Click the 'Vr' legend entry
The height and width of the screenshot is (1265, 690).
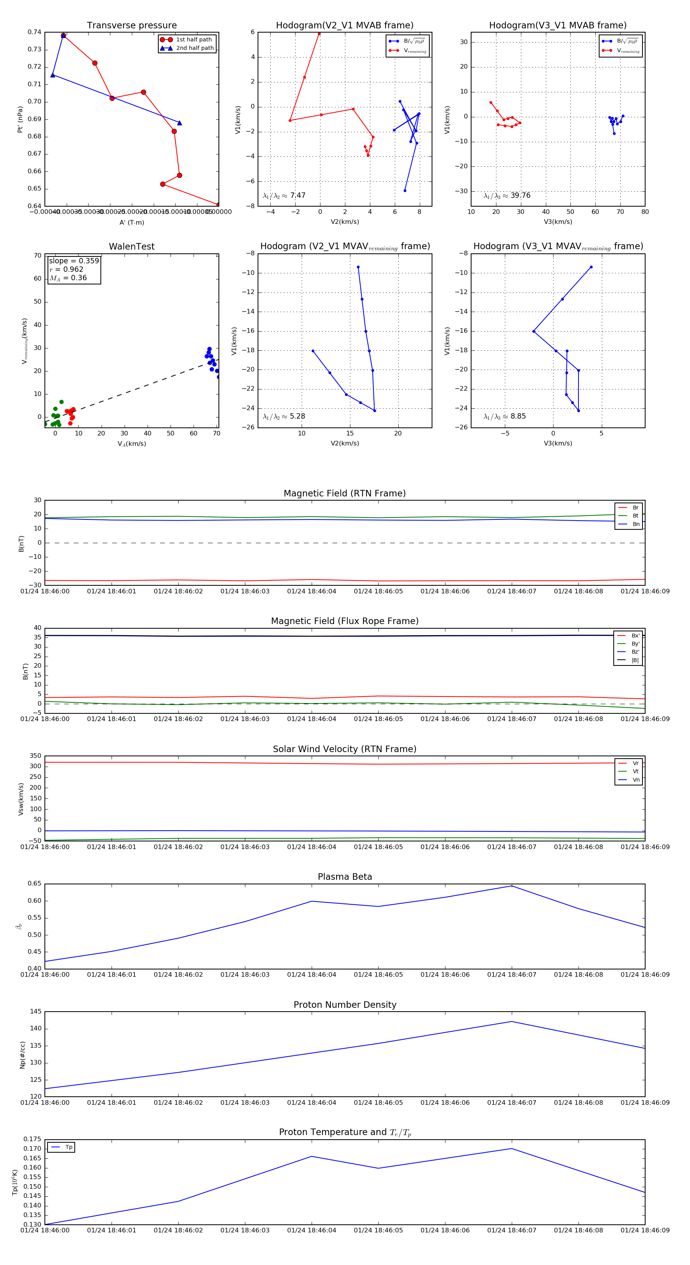coord(629,763)
